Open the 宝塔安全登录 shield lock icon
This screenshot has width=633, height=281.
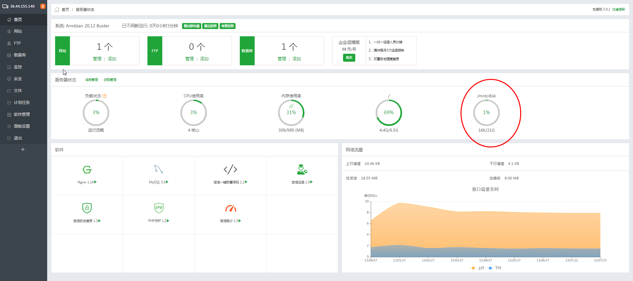click(x=87, y=208)
